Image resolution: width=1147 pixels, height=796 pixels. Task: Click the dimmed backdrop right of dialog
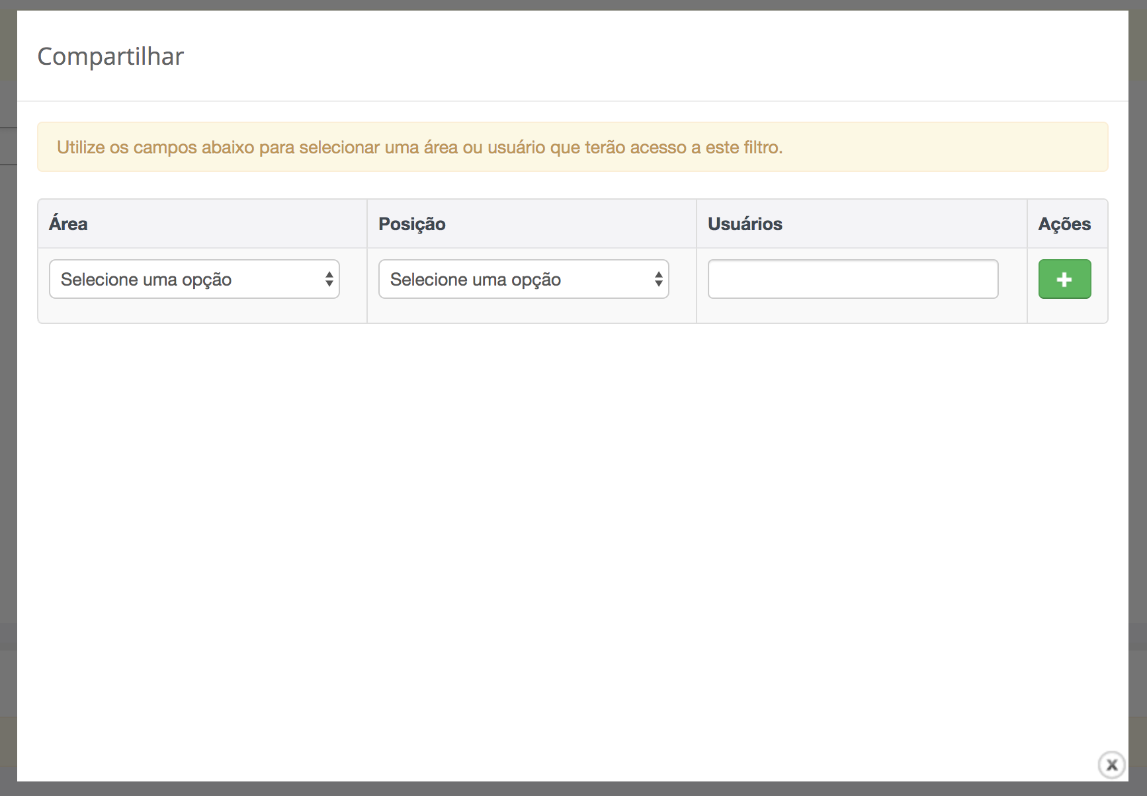[1138, 397]
